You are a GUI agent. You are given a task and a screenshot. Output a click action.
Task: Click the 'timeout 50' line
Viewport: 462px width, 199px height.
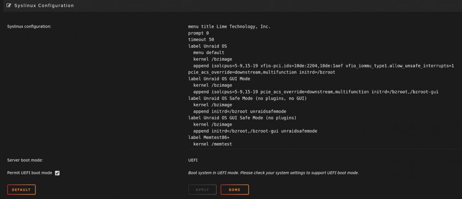pyautogui.click(x=201, y=39)
